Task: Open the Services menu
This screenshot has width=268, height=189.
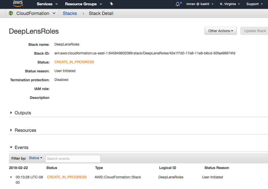Action: pyautogui.click(x=47, y=4)
